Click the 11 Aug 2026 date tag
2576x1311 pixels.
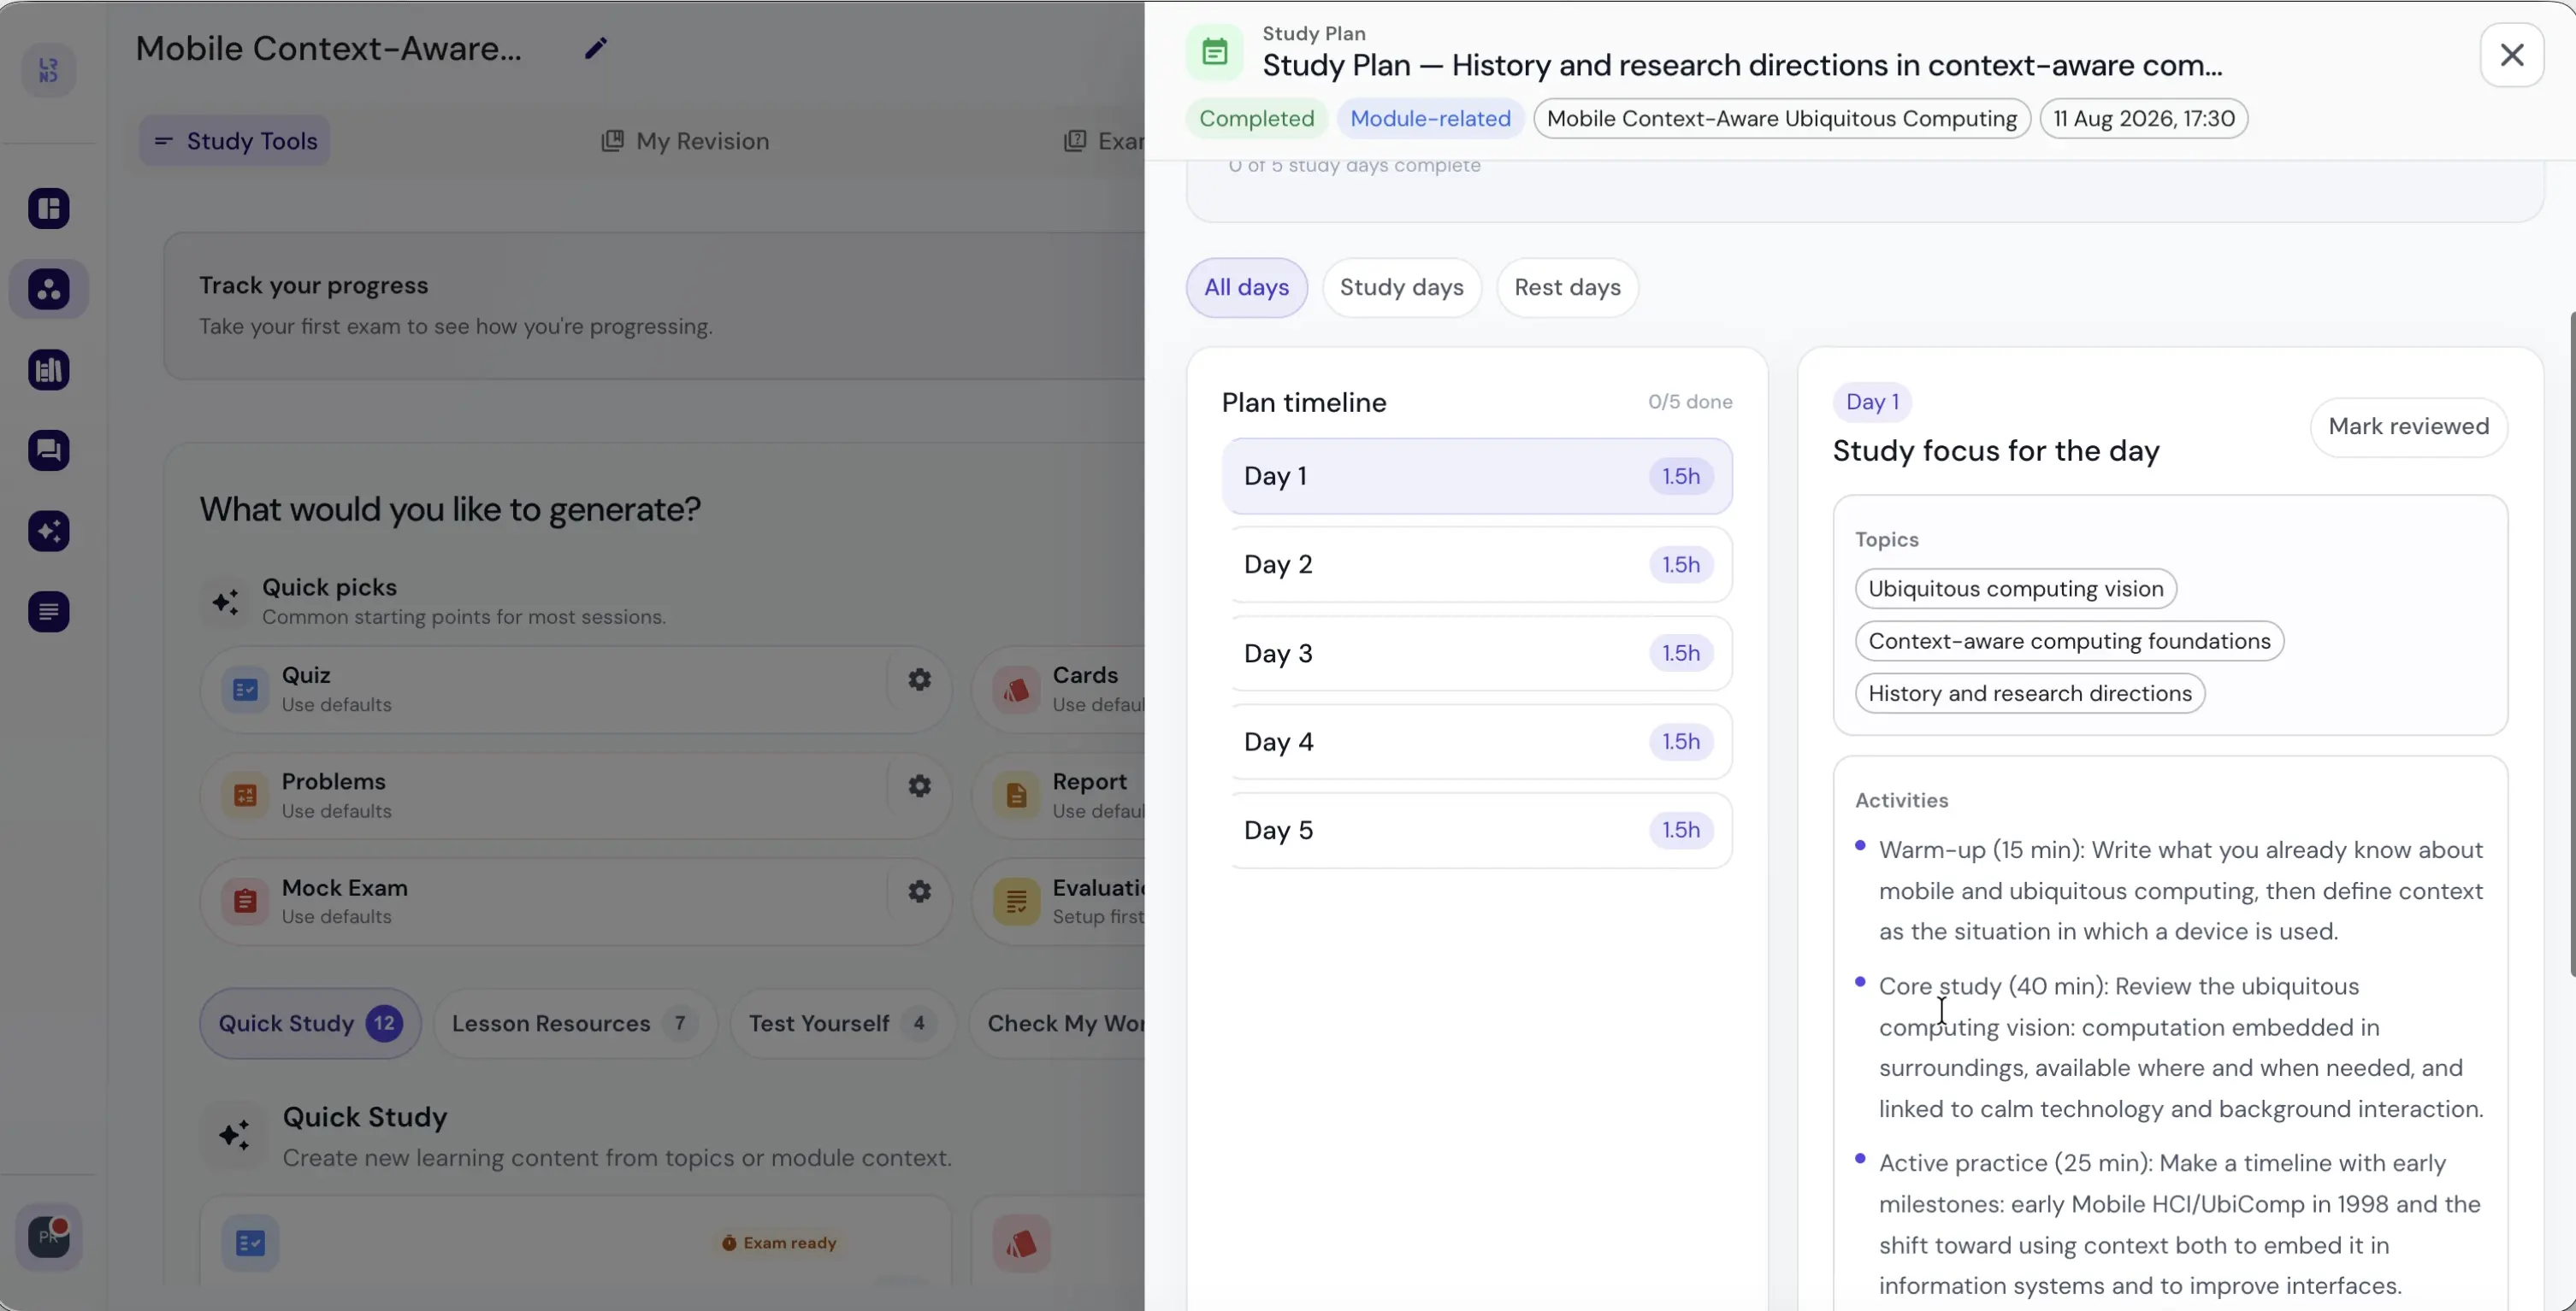pyautogui.click(x=2143, y=119)
